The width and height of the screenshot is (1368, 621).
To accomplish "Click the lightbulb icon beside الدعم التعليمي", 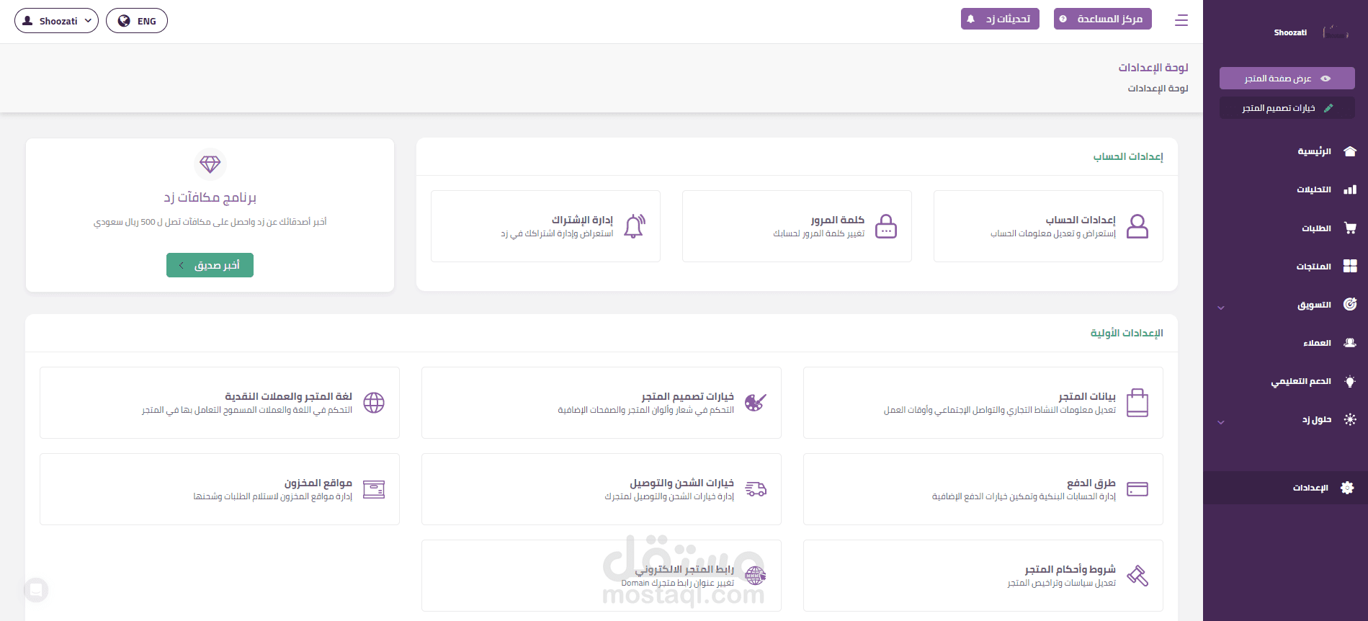I will 1350,381.
